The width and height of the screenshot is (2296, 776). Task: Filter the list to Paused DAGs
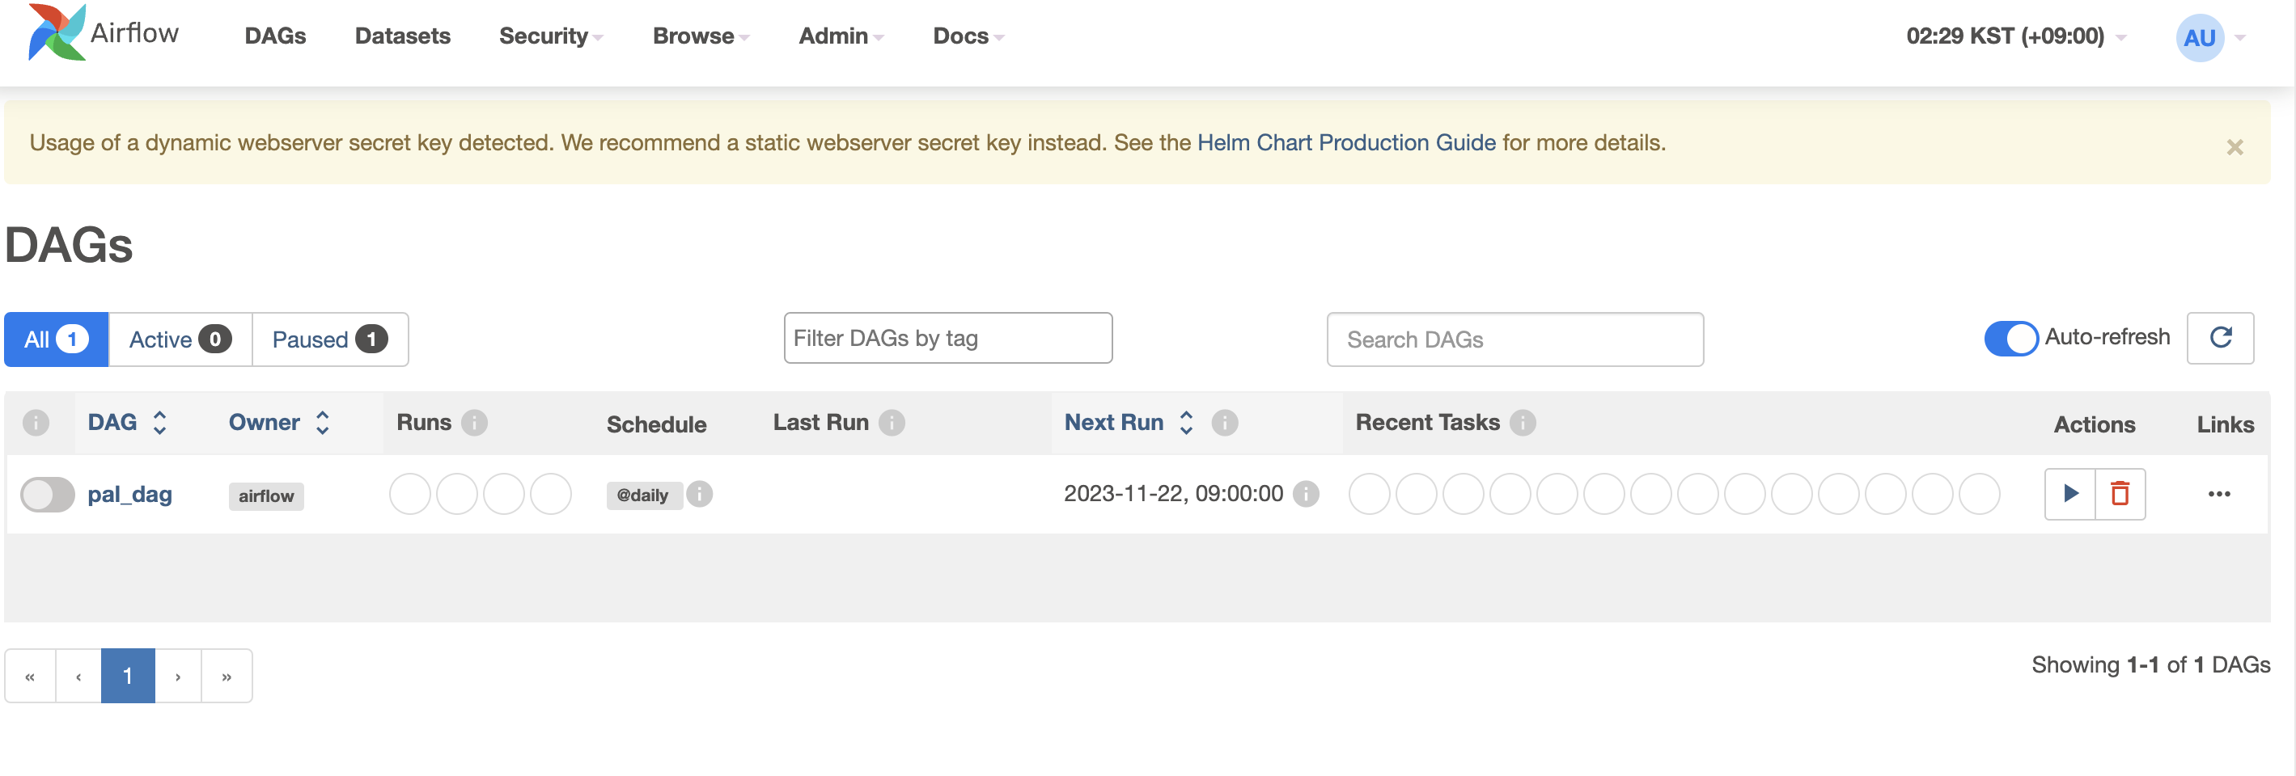[x=329, y=339]
